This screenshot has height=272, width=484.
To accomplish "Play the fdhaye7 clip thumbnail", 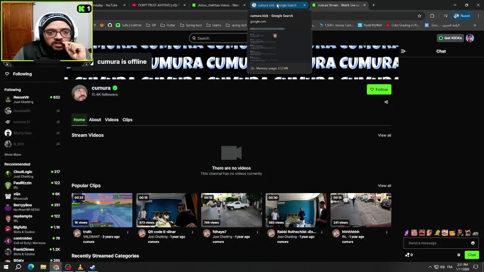I will [x=231, y=210].
